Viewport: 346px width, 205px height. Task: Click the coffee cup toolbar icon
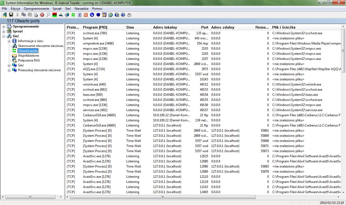(x=129, y=15)
